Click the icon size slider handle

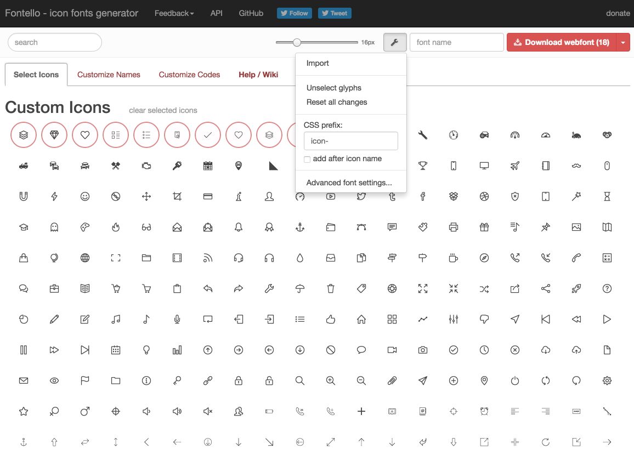[x=297, y=42]
